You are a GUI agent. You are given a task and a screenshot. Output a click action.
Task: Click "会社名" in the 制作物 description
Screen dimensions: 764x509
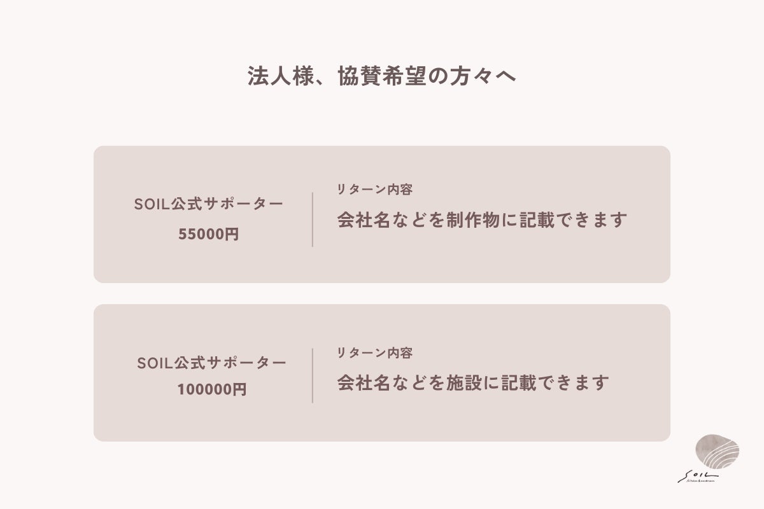[365, 220]
